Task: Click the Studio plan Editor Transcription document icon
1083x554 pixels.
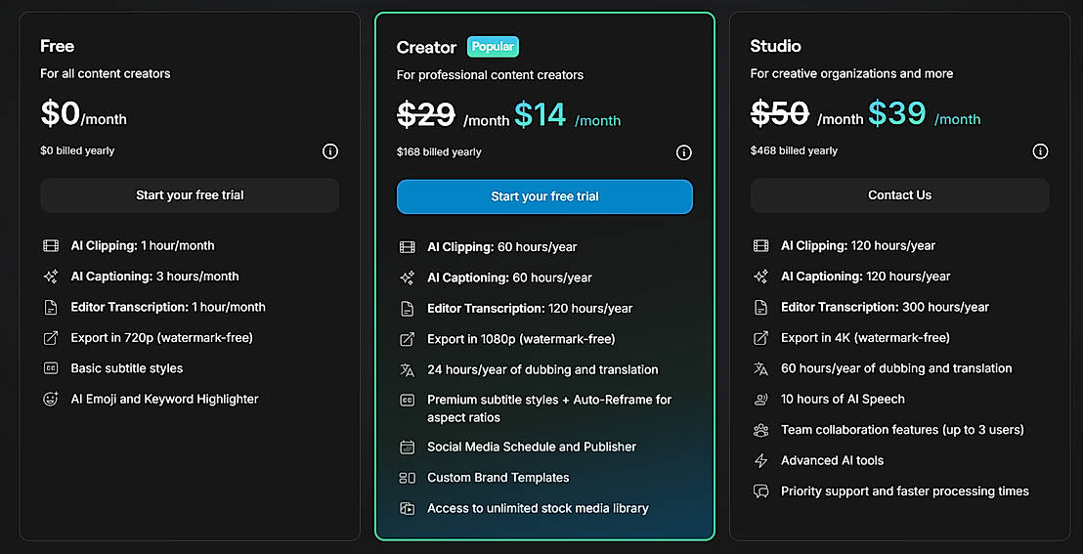Action: (x=760, y=307)
